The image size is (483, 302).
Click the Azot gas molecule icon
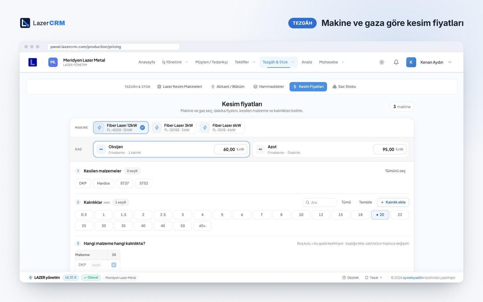coord(260,149)
